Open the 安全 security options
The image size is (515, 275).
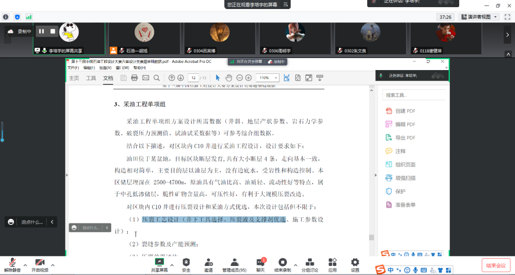(x=186, y=265)
